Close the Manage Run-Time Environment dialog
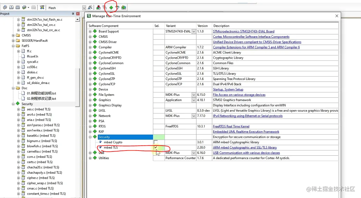Image resolution: width=361 pixels, height=198 pixels. (x=337, y=16)
